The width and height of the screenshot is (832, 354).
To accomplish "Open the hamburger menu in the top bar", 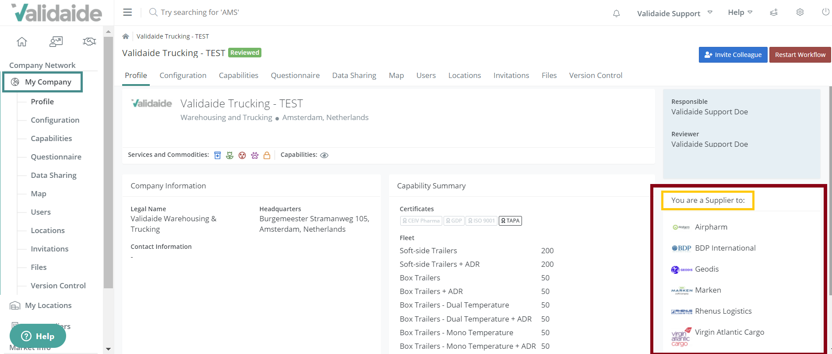I will coord(127,12).
